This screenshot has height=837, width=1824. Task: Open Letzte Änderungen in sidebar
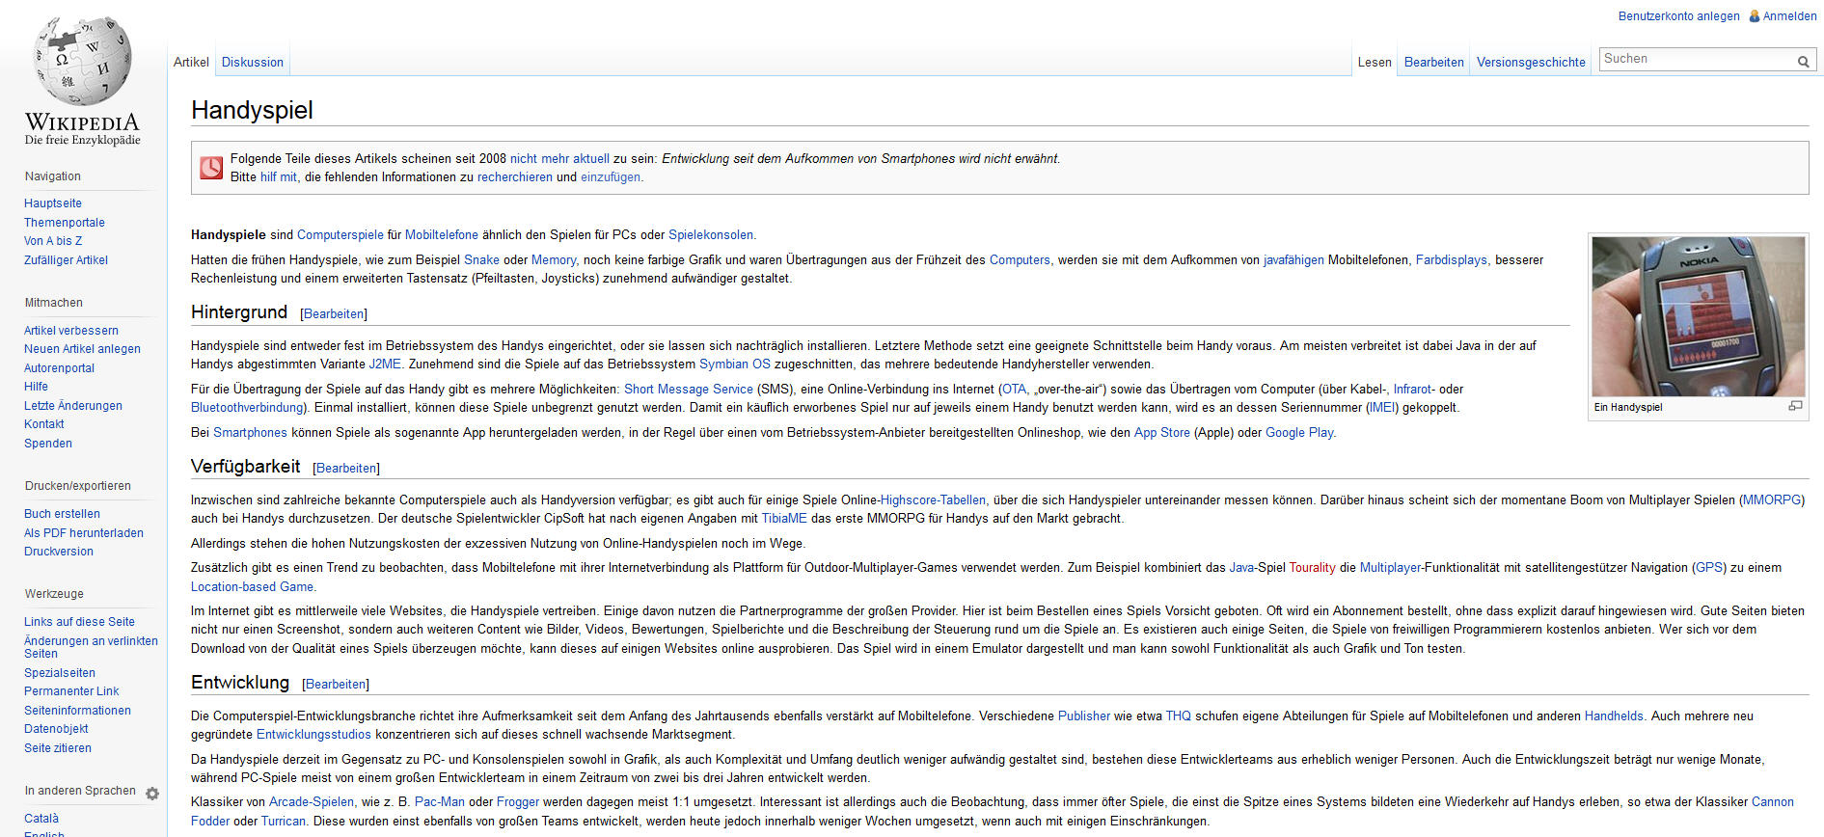pos(73,406)
